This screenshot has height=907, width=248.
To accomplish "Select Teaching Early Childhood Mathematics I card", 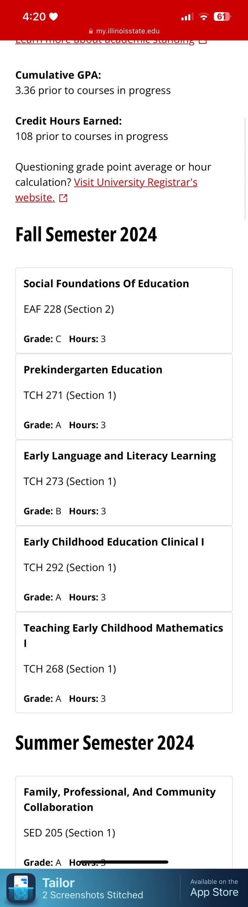I will pos(124,663).
